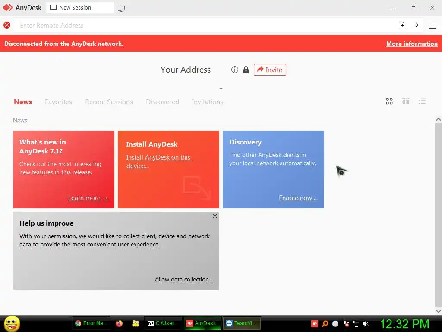Select the New Session tab
442x332 pixels.
click(80, 8)
